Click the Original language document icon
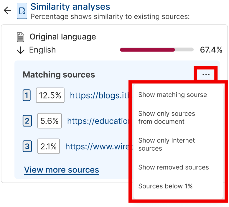Screen dimensions: 229x207 21,37
